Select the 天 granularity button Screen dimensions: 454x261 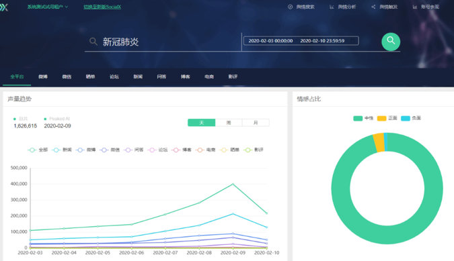click(x=202, y=123)
